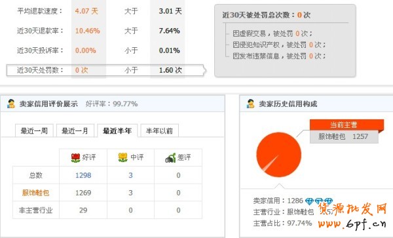Open the 半年以前 tab
This screenshot has width=393, height=238.
point(159,130)
